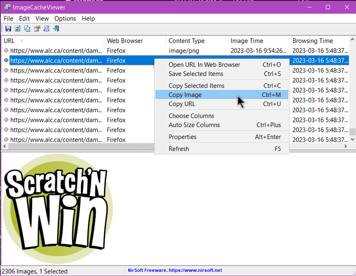
Task: Click the Copy Selected Items toolbar icon
Action: click(x=27, y=28)
